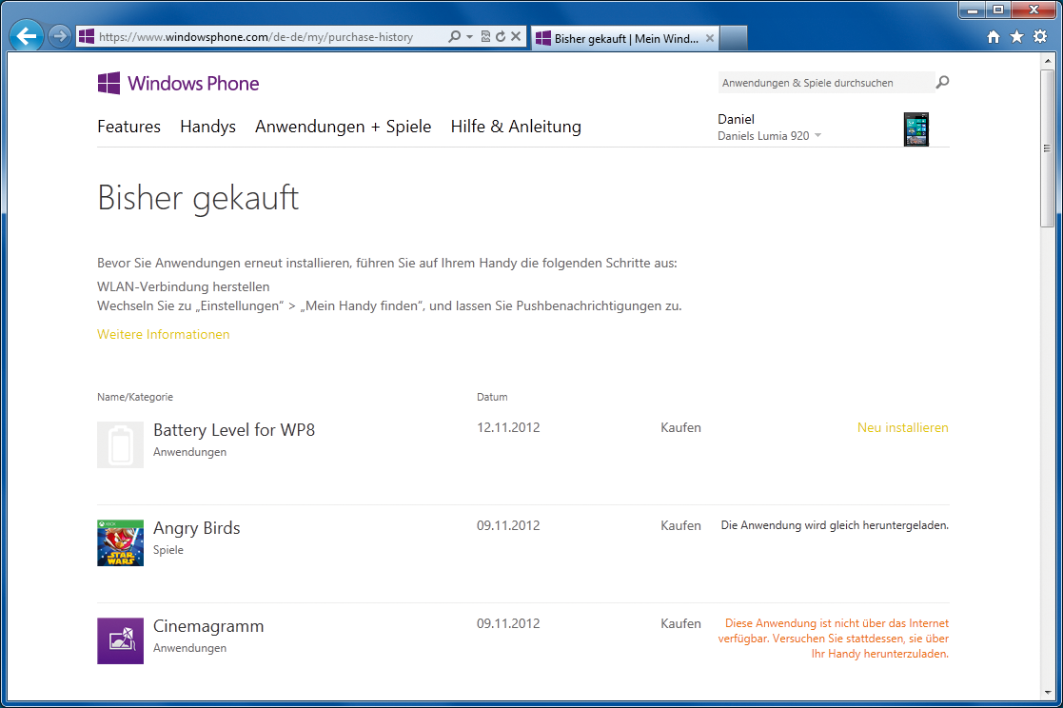Refresh the page using the reload icon
This screenshot has height=708, width=1063.
tap(501, 36)
